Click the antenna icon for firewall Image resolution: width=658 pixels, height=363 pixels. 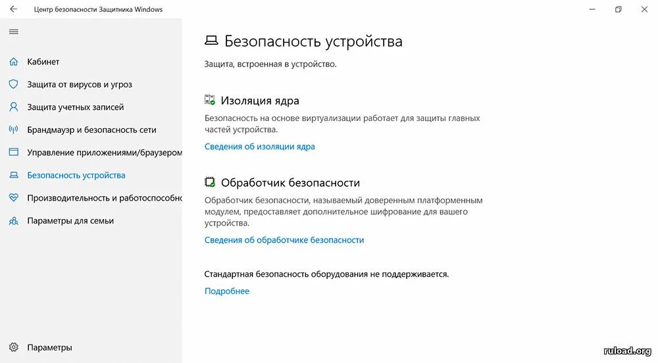pyautogui.click(x=13, y=130)
